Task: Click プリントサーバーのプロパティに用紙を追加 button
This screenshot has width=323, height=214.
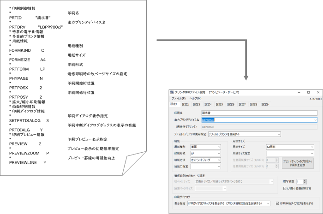Action: 298,163
